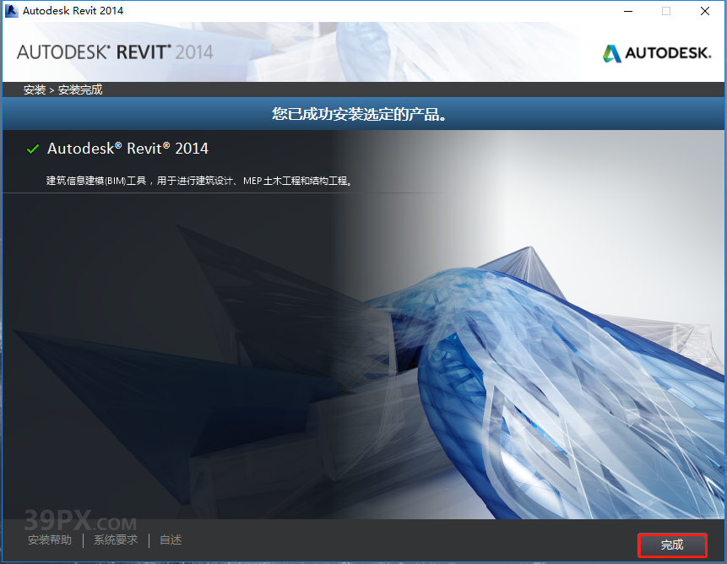The image size is (727, 564).
Task: Click the Revit application icon in title bar
Action: [x=12, y=10]
